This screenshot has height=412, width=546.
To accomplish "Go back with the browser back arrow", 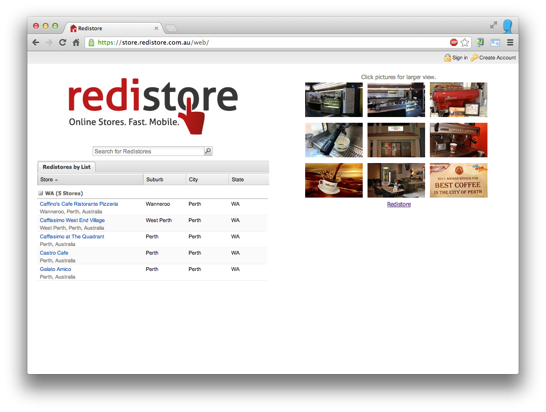I will tap(36, 43).
